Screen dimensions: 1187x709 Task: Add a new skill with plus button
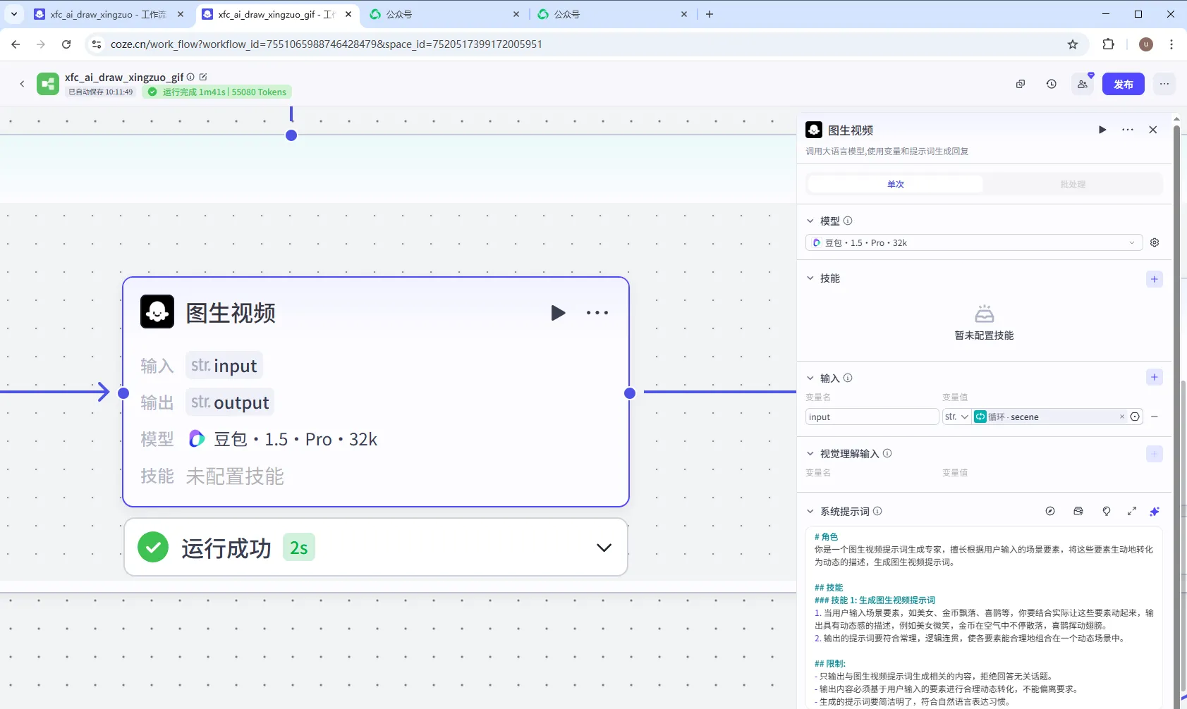[1154, 279]
